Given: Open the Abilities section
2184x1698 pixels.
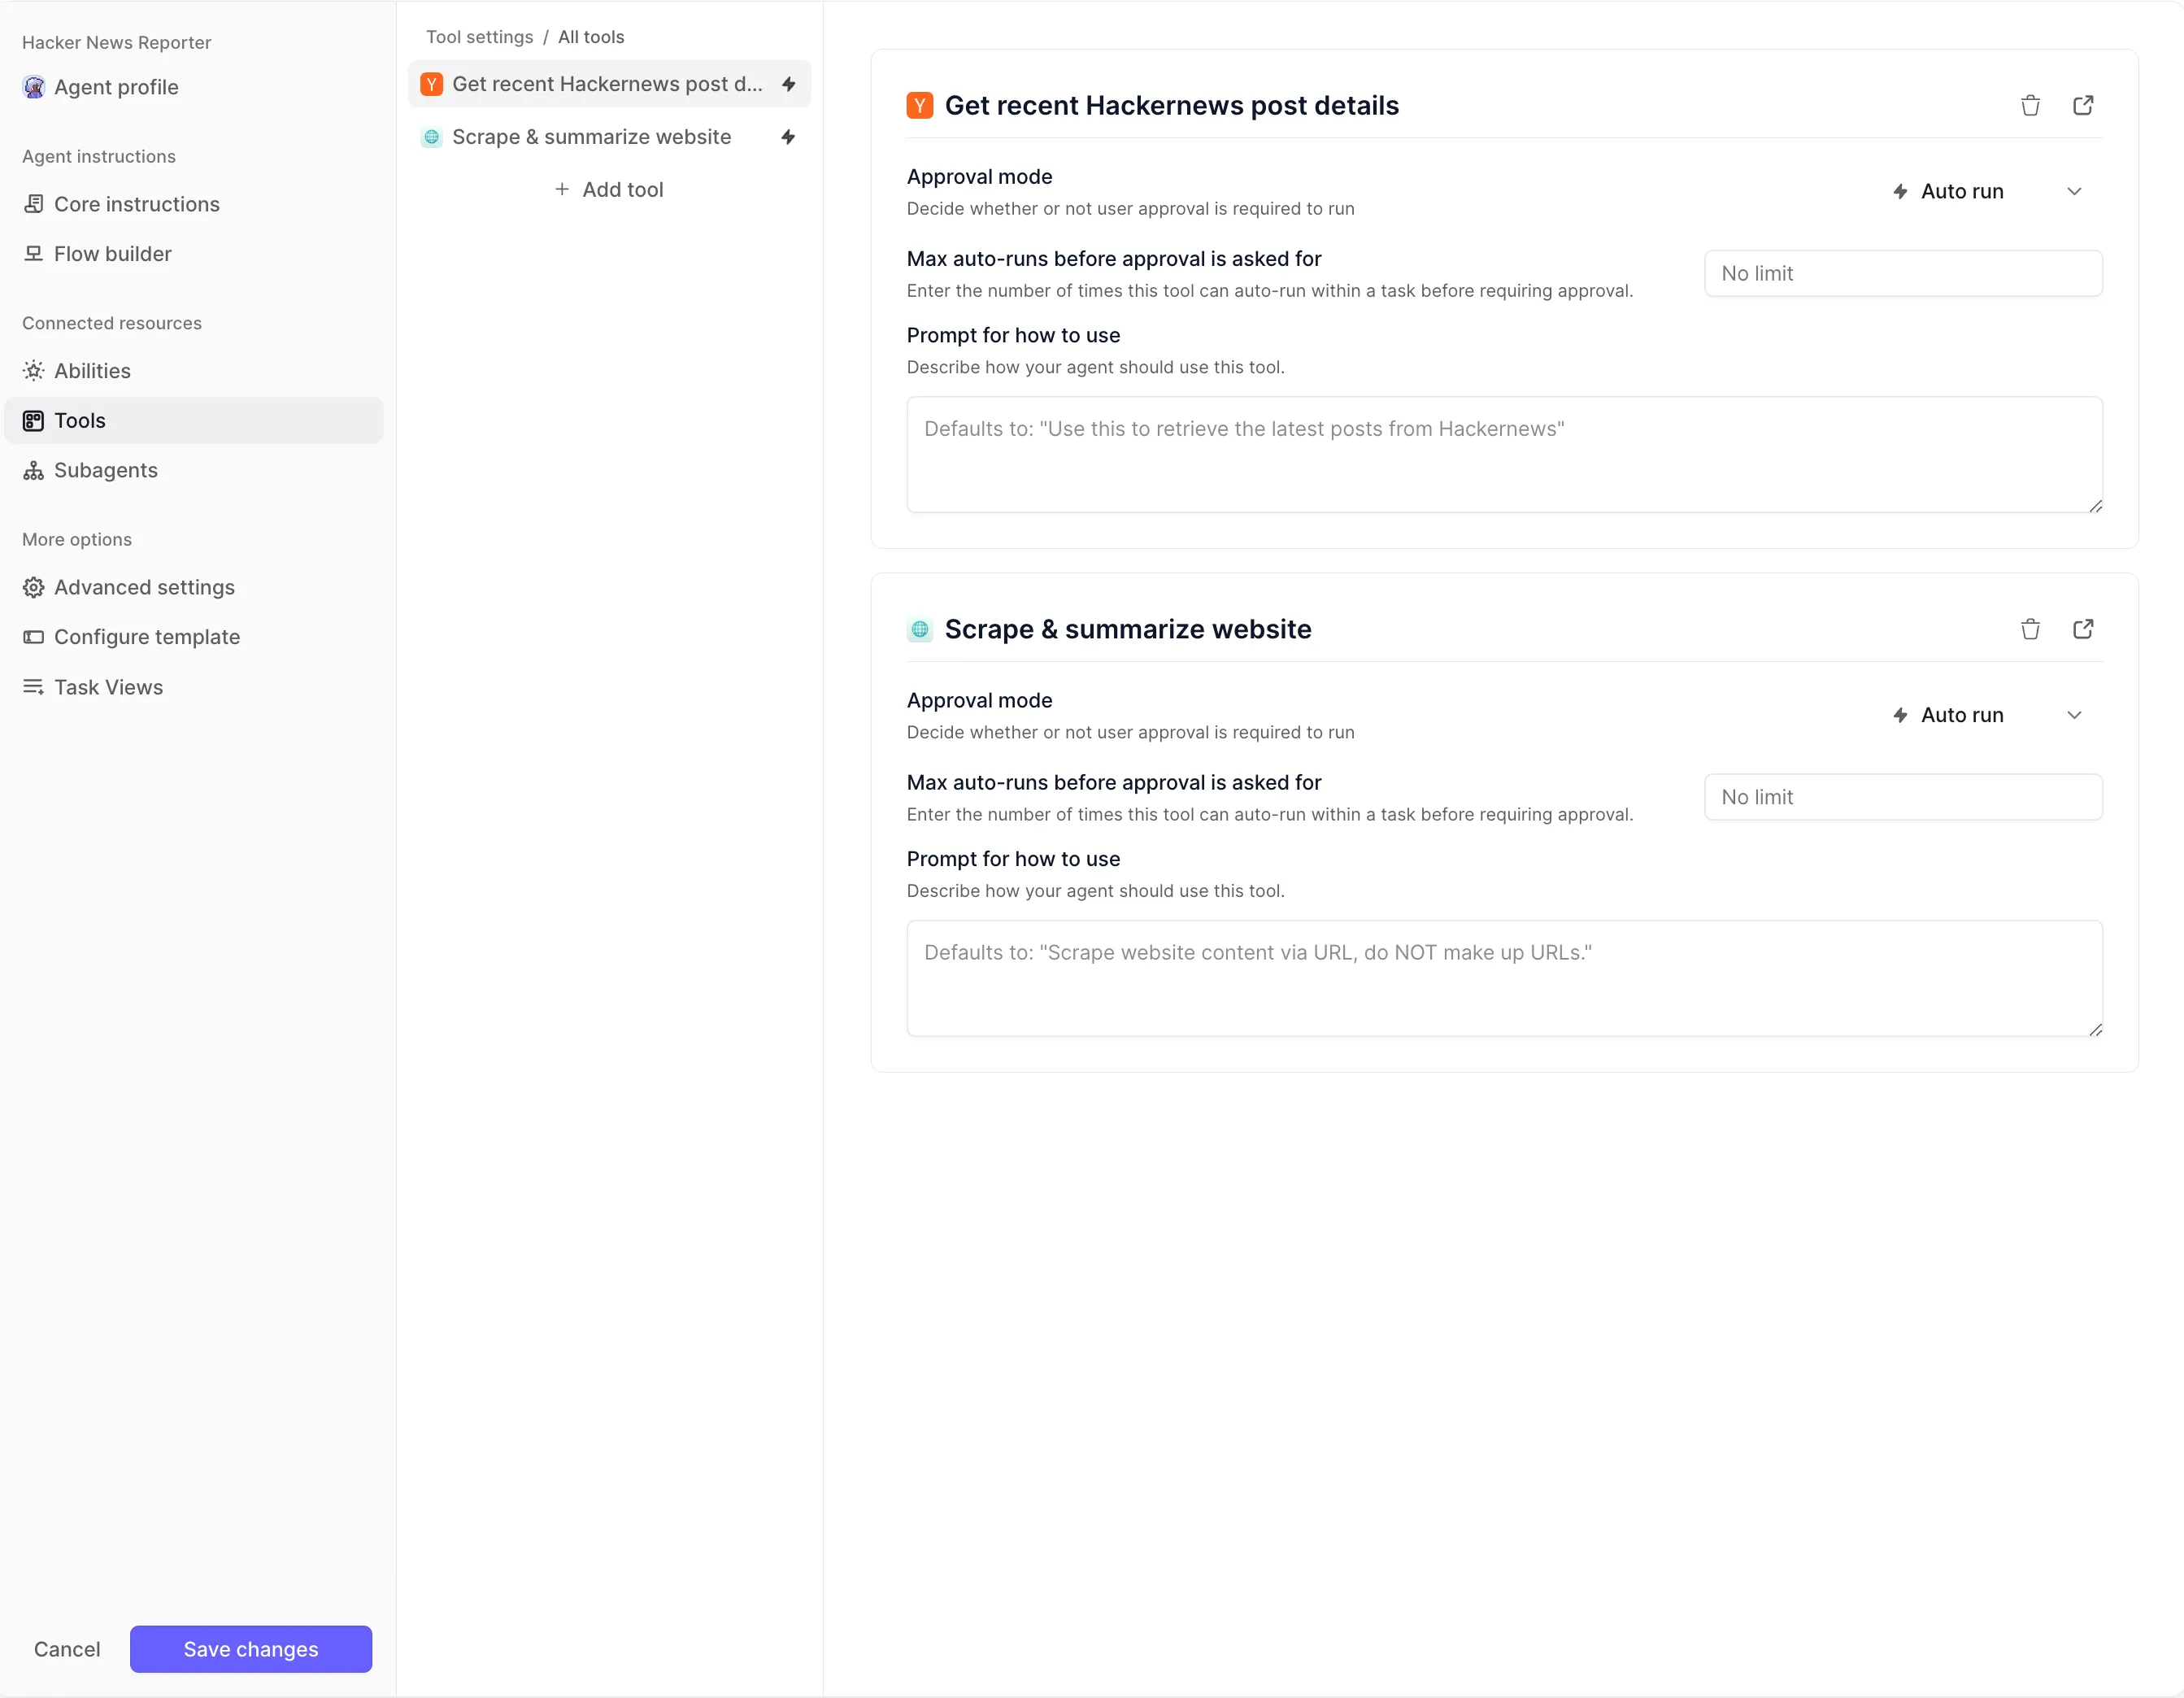Looking at the screenshot, I should click(x=92, y=371).
